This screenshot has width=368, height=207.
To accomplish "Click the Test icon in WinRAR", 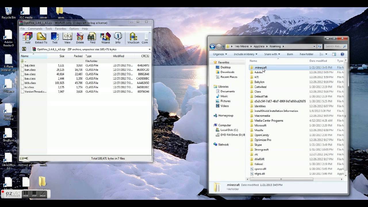I will click(x=55, y=38).
